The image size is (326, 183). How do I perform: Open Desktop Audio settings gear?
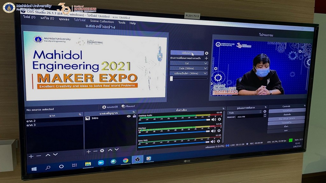point(219,119)
